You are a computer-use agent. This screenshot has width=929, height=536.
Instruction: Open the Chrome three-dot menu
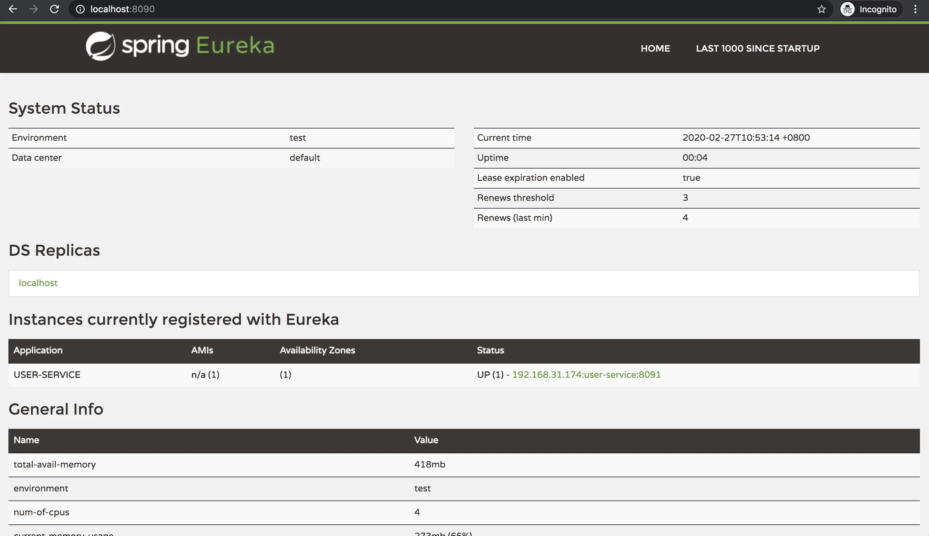(x=915, y=9)
